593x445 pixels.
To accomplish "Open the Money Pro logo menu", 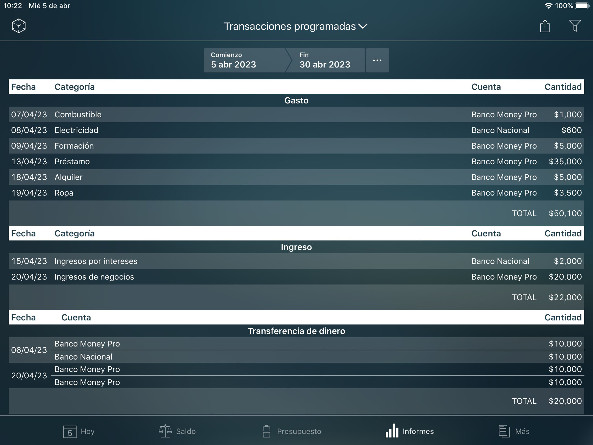I will [x=18, y=25].
